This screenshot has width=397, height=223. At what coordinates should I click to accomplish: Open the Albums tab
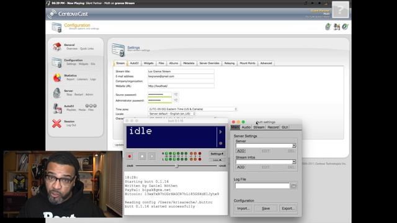pyautogui.click(x=174, y=63)
